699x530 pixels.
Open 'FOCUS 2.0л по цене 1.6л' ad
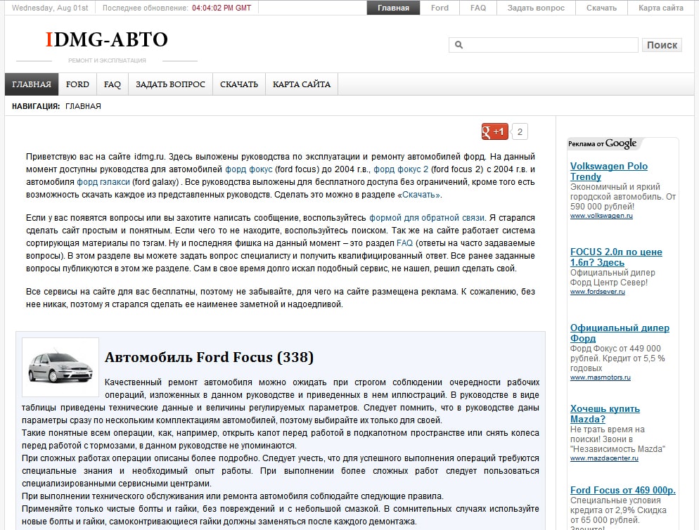click(616, 257)
